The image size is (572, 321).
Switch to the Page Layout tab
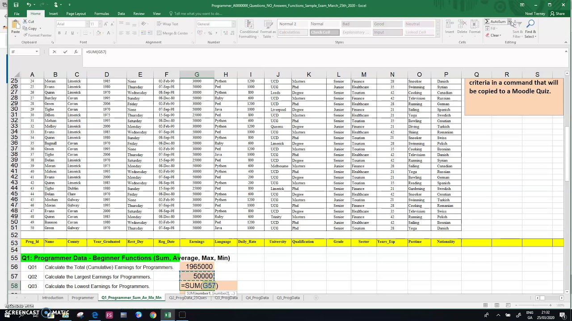tap(76, 14)
